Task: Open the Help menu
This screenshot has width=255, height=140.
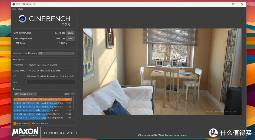Action: [21, 9]
